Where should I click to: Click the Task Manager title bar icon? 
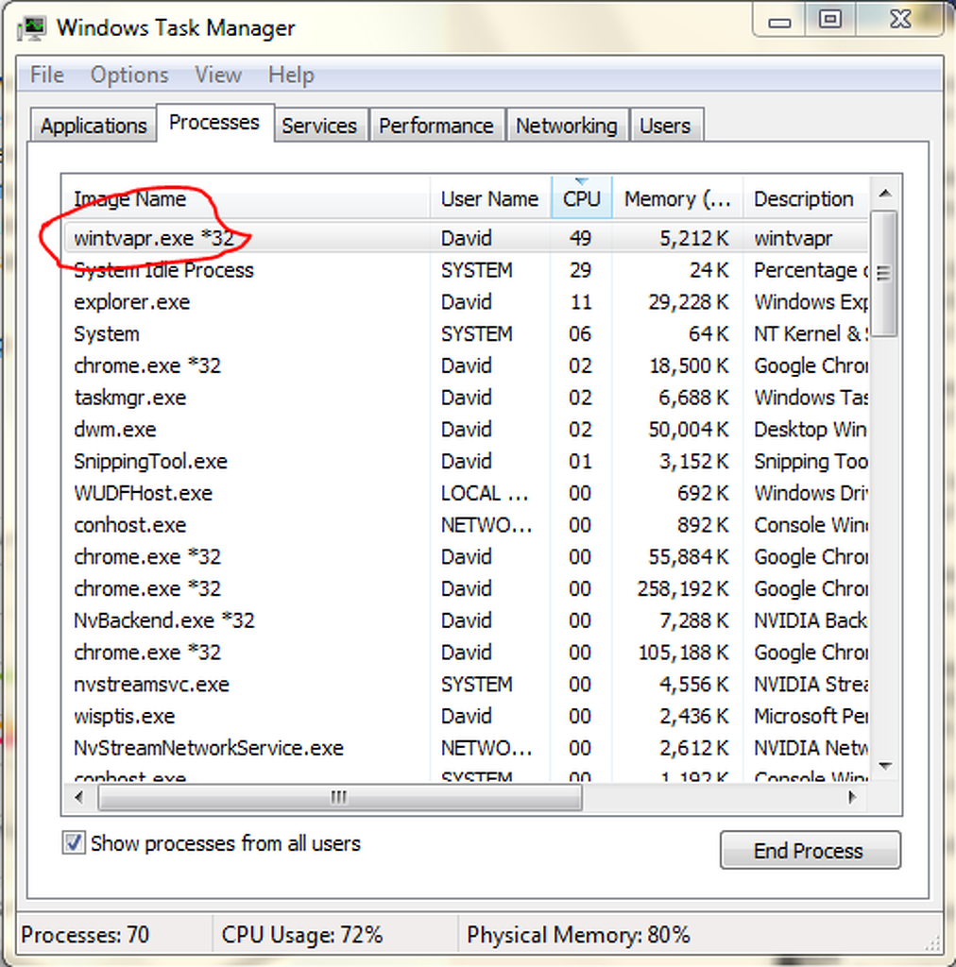31,28
